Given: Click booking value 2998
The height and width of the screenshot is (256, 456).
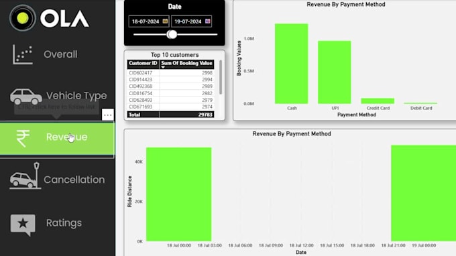Looking at the screenshot, I should pyautogui.click(x=207, y=72).
